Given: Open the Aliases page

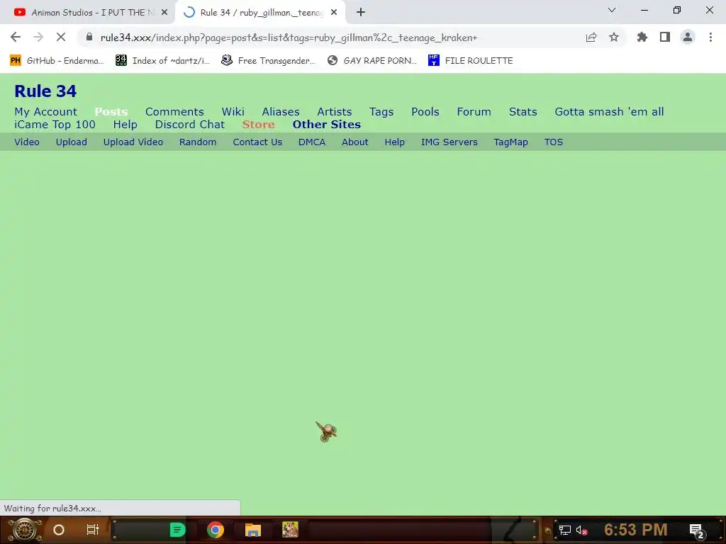Looking at the screenshot, I should coord(281,111).
